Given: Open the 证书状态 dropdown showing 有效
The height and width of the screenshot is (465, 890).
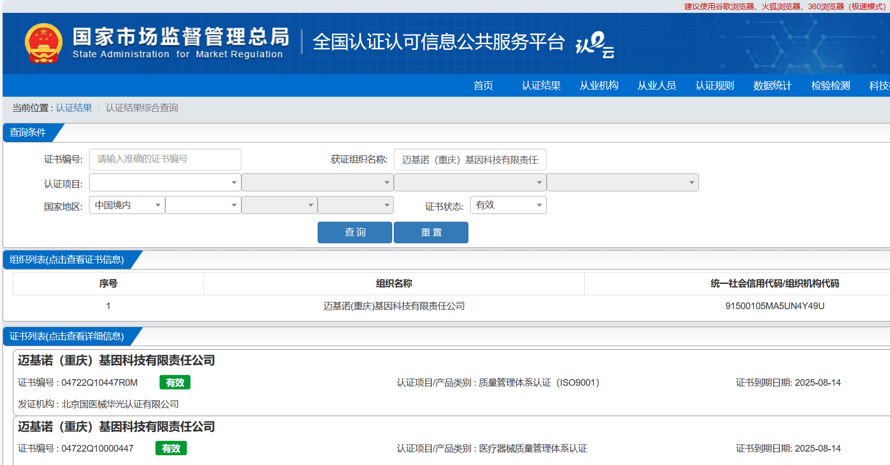Looking at the screenshot, I should point(509,205).
